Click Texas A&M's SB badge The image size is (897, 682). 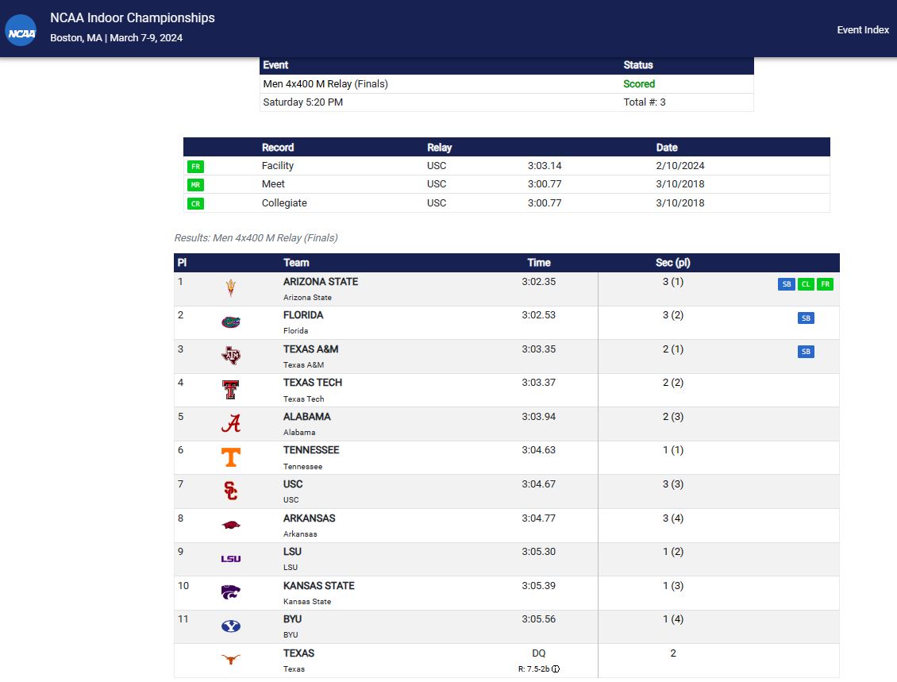[806, 352]
